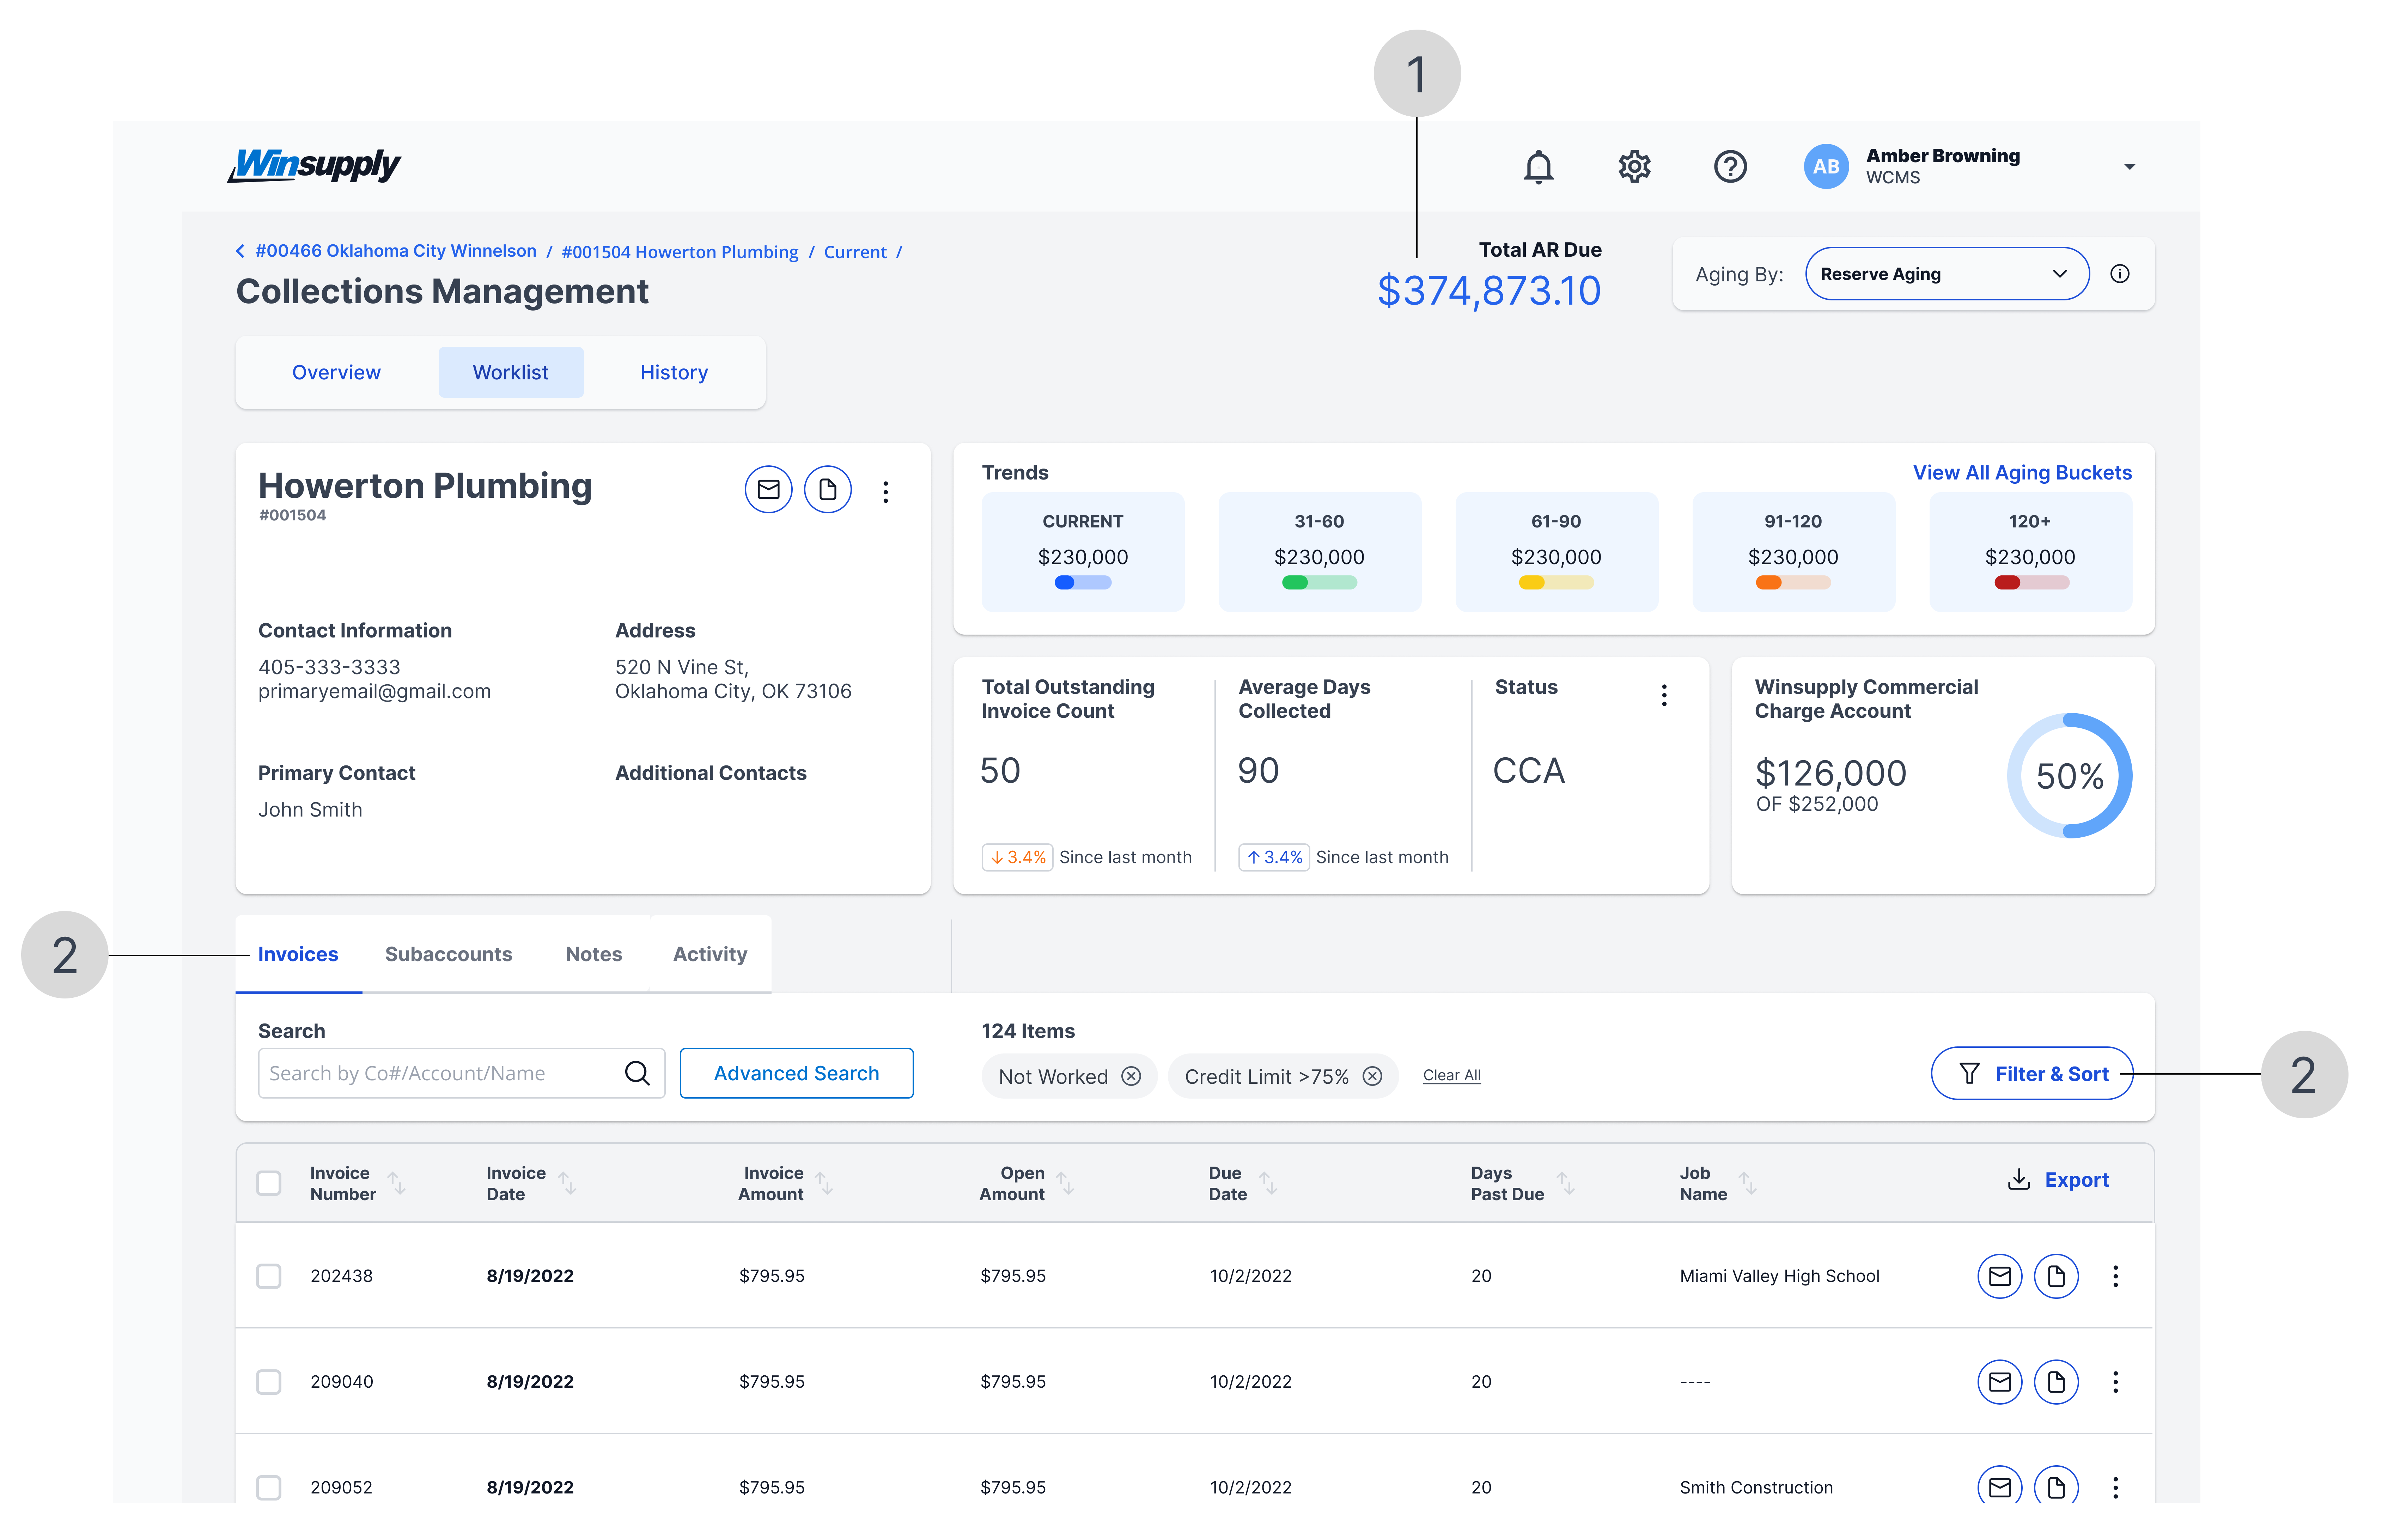Expand the Reserve Aging dropdown
The height and width of the screenshot is (1540, 2388).
[x=1946, y=274]
